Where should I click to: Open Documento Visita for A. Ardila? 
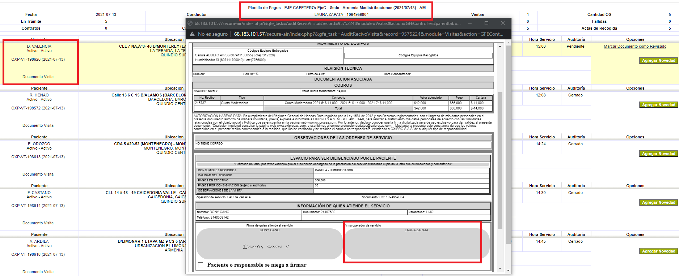38,272
